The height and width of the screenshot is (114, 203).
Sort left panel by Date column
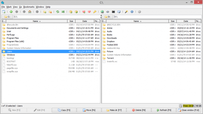tap(85, 21)
